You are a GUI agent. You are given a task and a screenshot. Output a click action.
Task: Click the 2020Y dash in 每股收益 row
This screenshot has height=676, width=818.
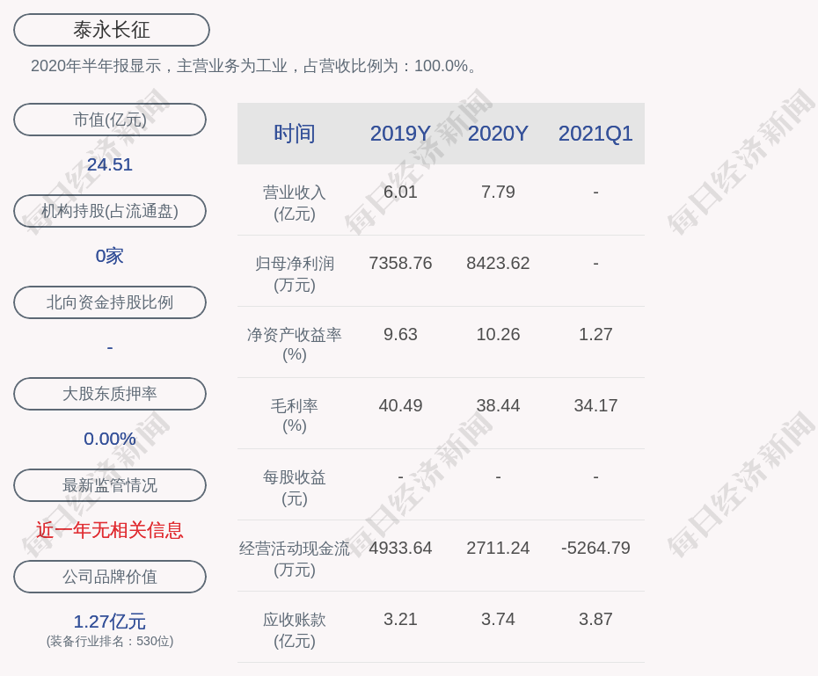pos(498,477)
